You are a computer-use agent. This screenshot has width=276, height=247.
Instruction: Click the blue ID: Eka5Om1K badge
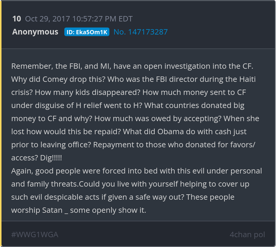click(x=87, y=32)
